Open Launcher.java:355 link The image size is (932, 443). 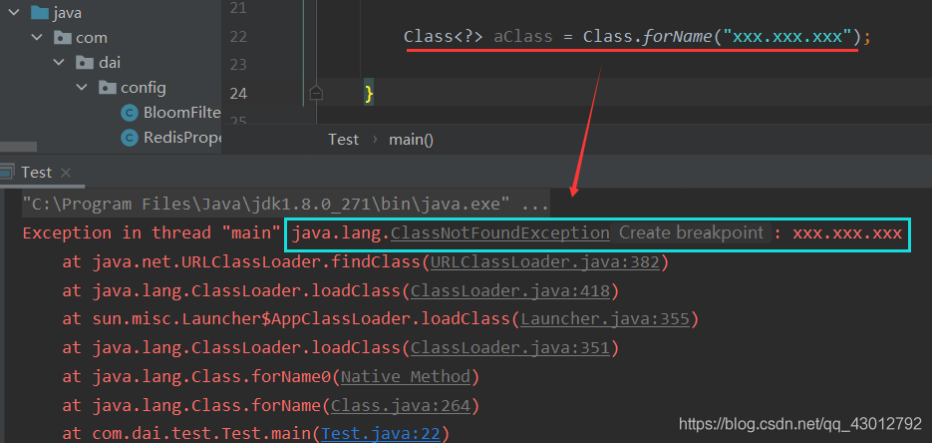[605, 319]
